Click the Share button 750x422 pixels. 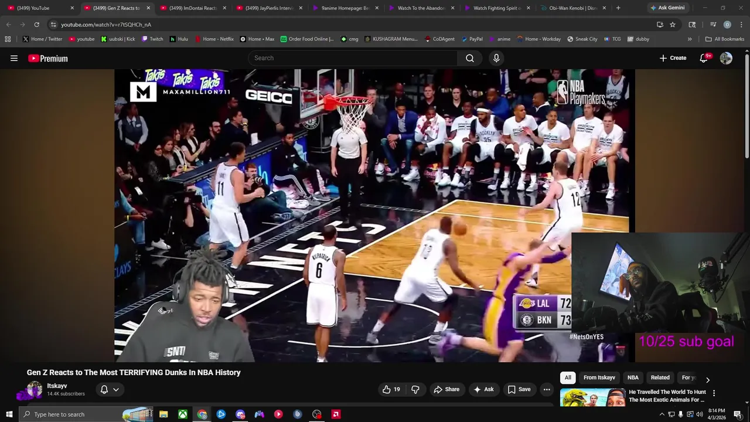click(x=446, y=389)
